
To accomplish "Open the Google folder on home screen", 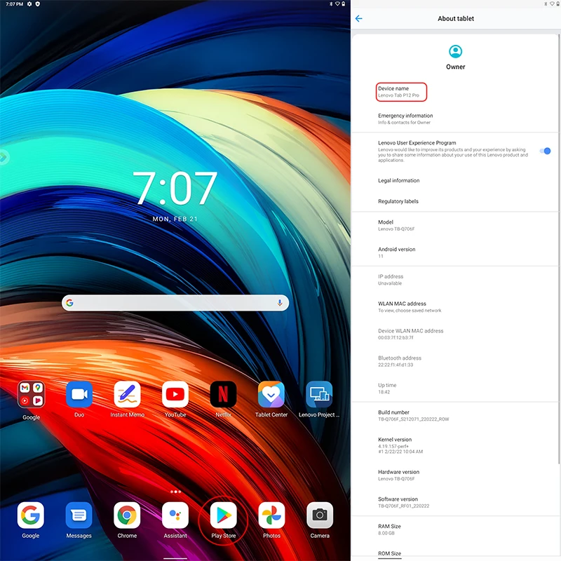I will [31, 395].
